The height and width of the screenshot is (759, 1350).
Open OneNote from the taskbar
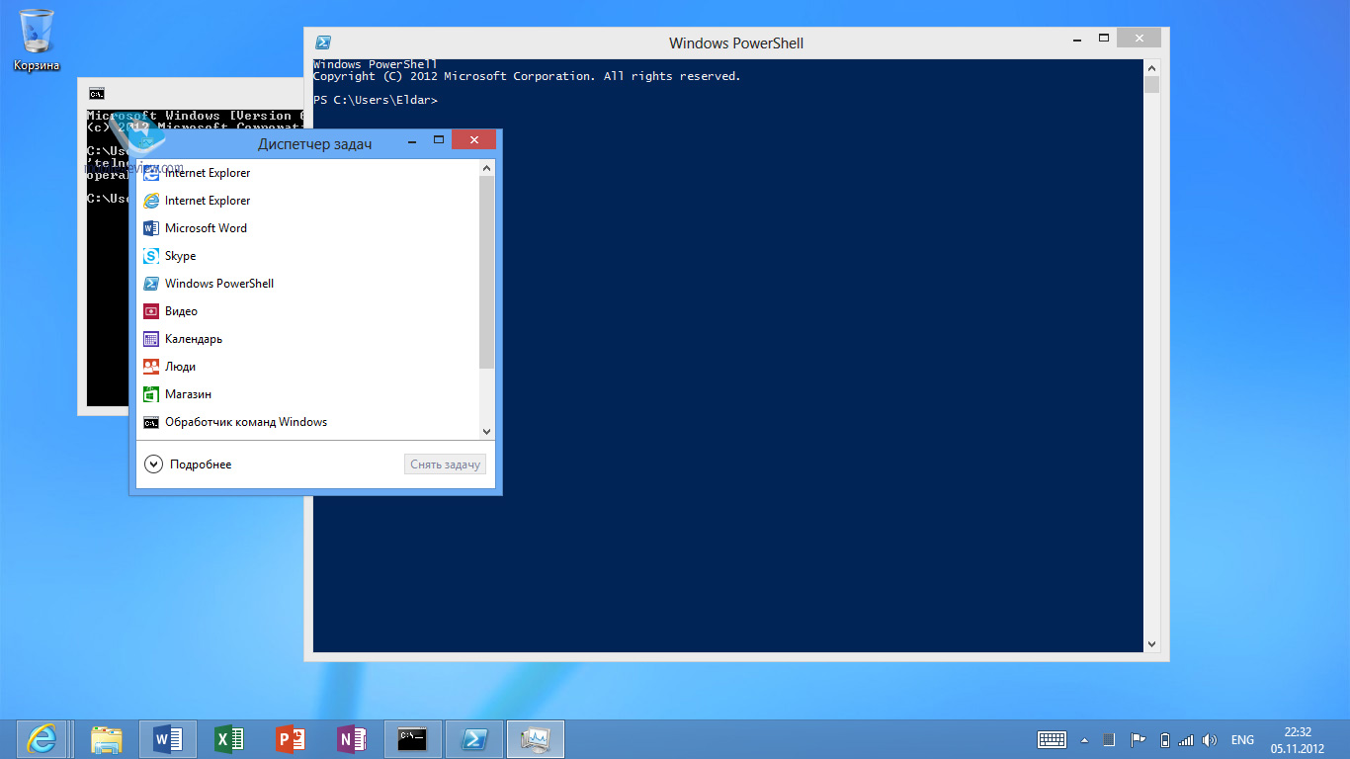[352, 738]
